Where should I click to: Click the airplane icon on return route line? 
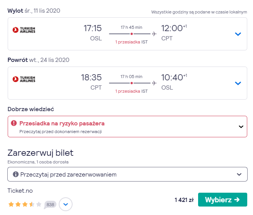point(154,83)
